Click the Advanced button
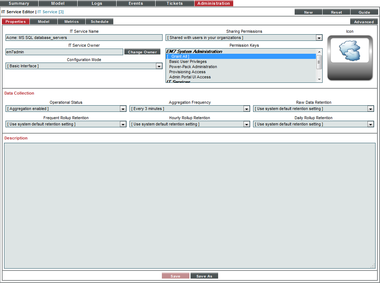 click(x=363, y=22)
